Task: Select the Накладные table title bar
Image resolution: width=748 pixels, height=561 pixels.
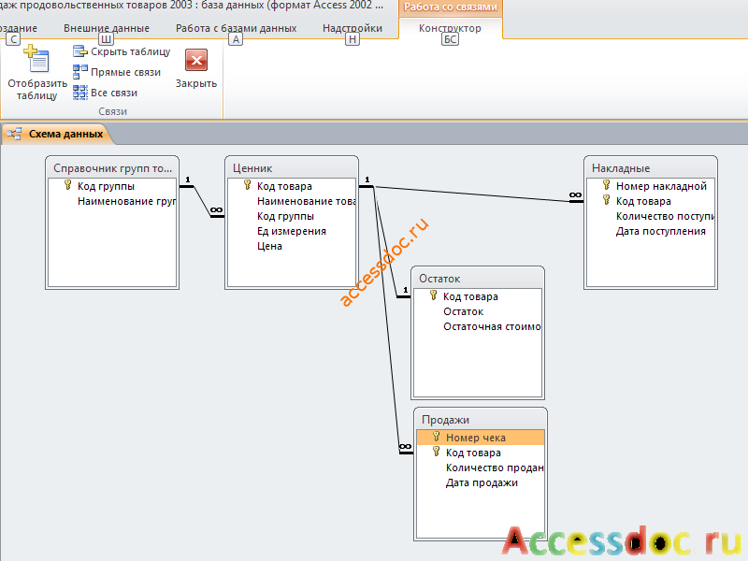Action: (651, 168)
